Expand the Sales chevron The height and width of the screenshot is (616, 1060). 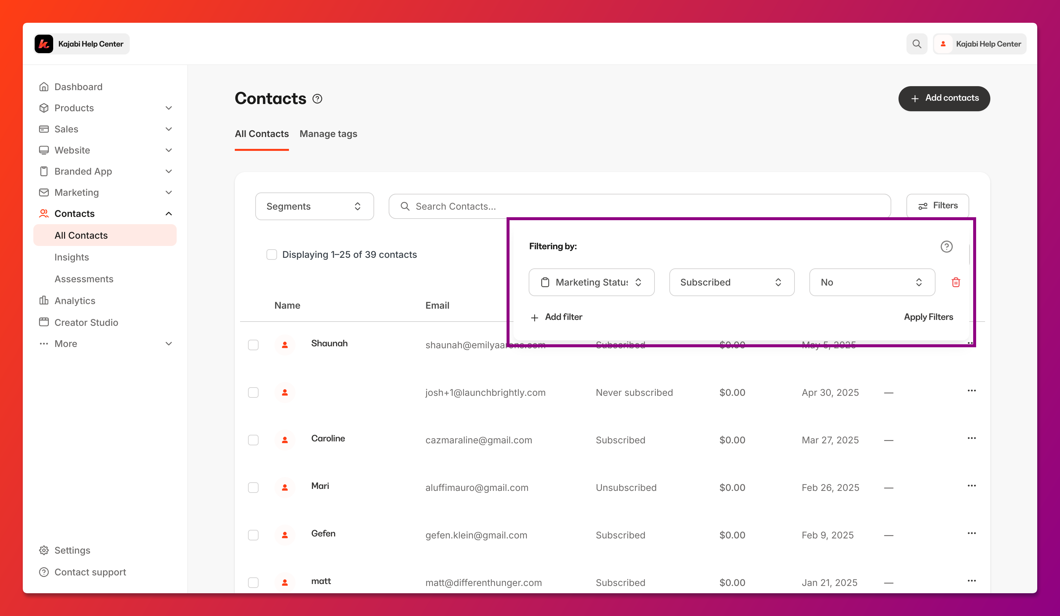(x=169, y=129)
